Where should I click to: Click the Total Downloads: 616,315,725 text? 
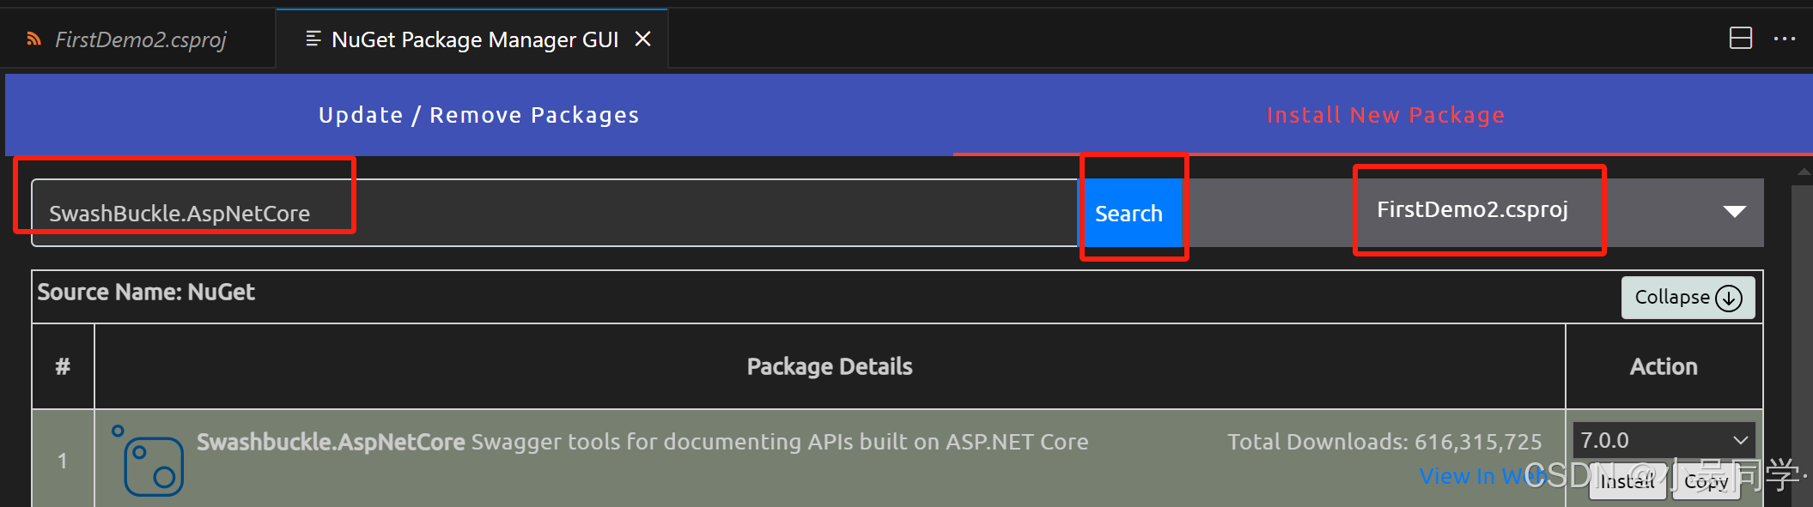1384,442
